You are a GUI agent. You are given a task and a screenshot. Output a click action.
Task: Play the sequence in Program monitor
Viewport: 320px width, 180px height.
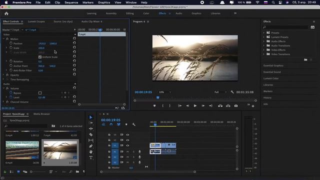click(x=195, y=105)
